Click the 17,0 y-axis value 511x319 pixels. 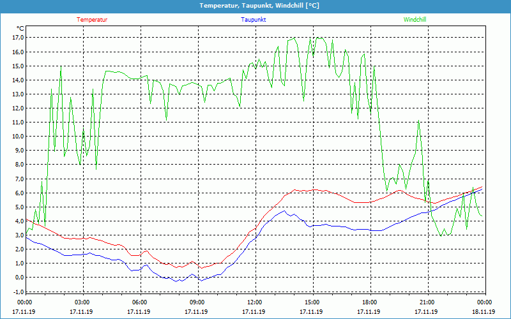coord(19,38)
